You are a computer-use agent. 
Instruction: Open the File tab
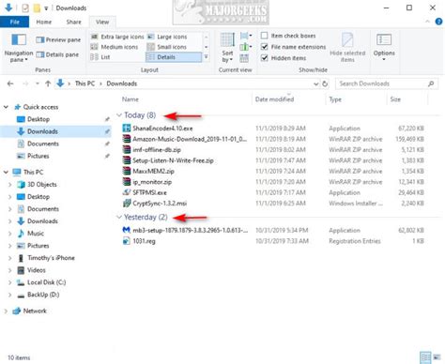[15, 22]
